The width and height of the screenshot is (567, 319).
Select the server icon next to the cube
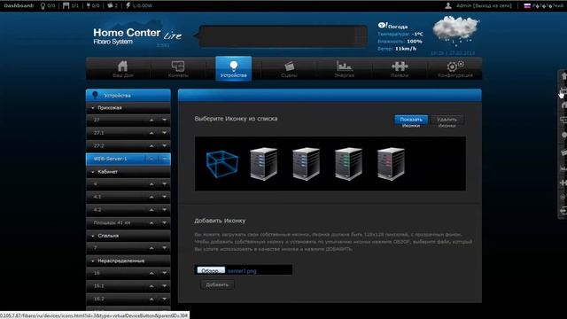click(x=264, y=164)
